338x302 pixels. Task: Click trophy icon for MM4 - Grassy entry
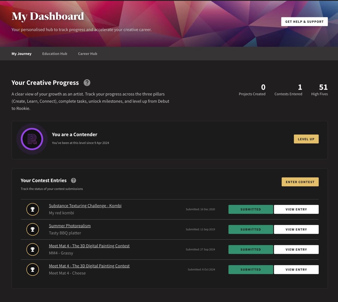click(x=32, y=249)
